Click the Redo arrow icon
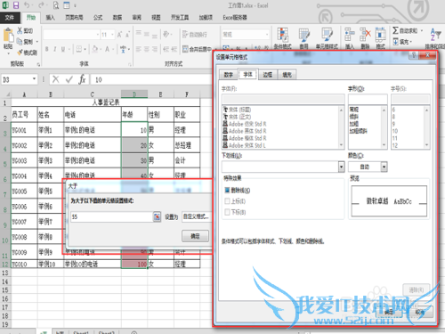445x334 pixels. 41,4
